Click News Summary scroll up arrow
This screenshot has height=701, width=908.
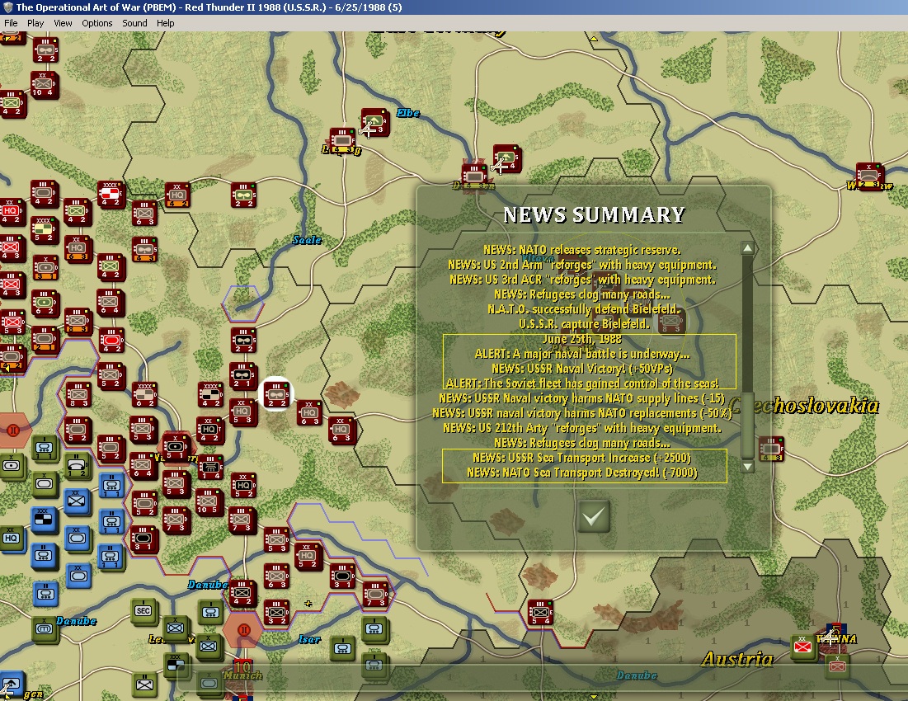pyautogui.click(x=747, y=248)
